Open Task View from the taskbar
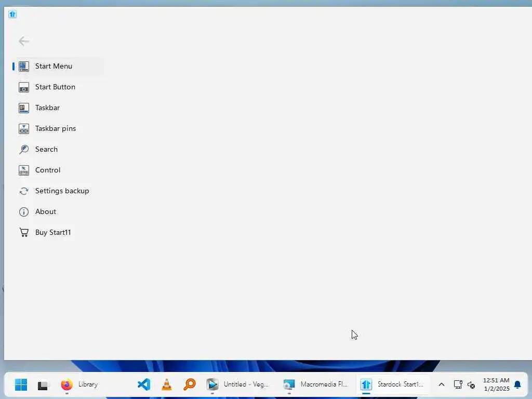The image size is (532, 399). click(43, 384)
